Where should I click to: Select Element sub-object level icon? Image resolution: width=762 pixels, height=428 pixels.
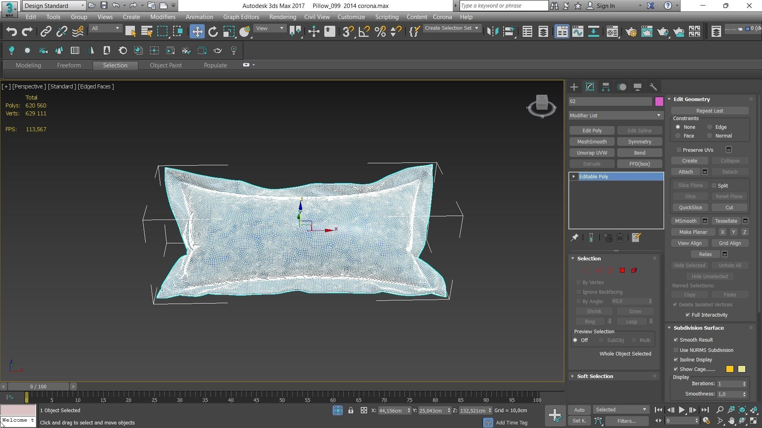[634, 270]
